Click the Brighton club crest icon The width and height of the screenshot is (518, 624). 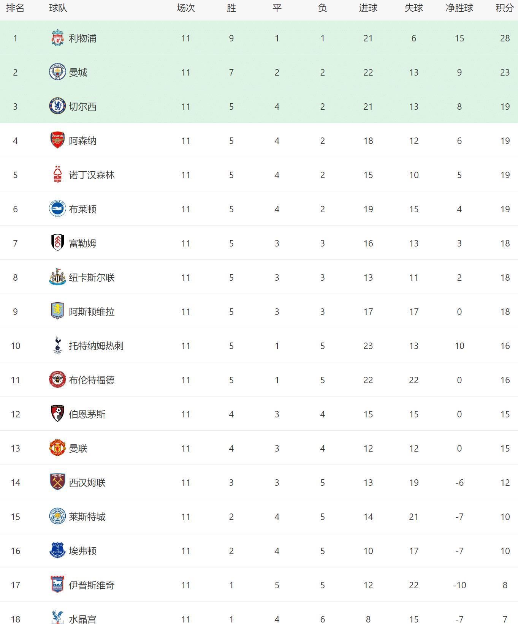coord(57,209)
